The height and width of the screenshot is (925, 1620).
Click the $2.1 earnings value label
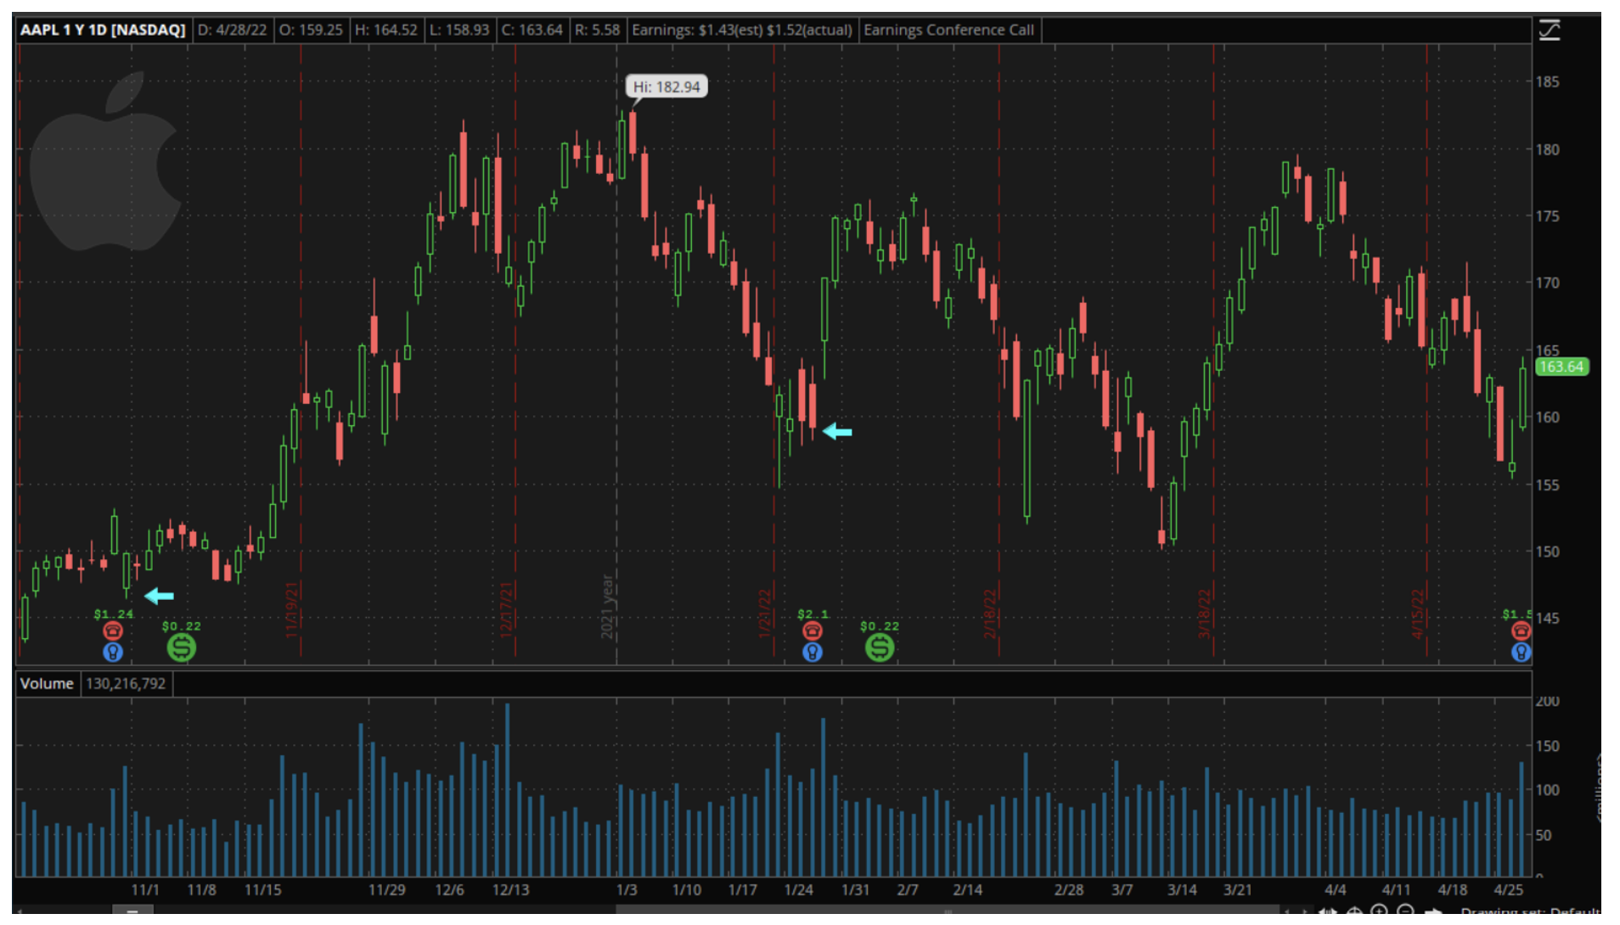(x=813, y=614)
